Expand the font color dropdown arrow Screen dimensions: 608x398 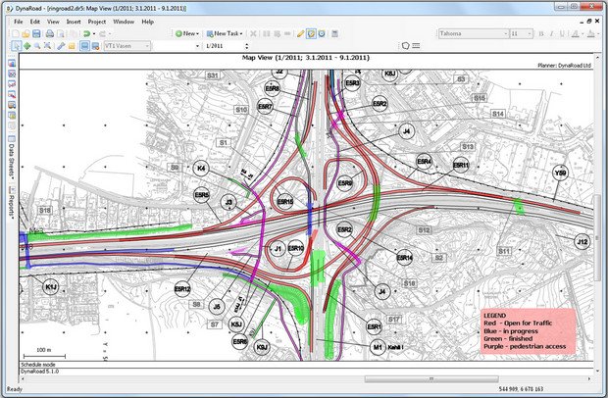(583, 33)
